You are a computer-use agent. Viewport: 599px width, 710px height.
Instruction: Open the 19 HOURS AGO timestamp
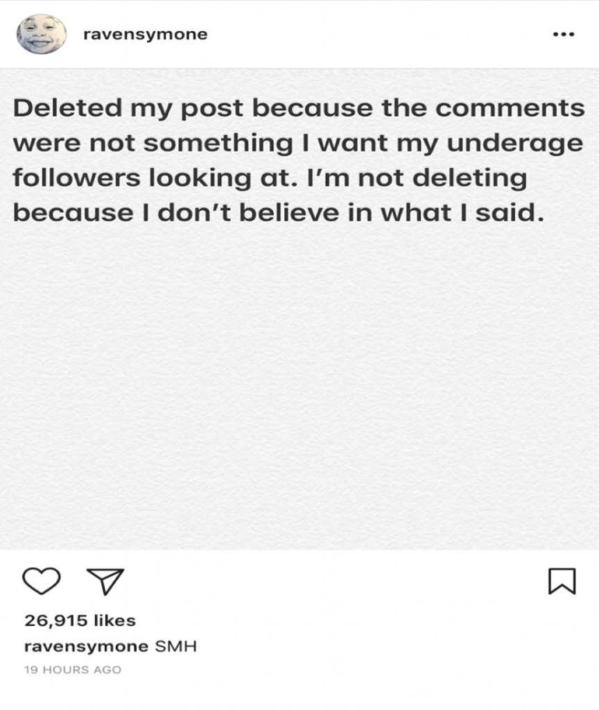(x=73, y=670)
